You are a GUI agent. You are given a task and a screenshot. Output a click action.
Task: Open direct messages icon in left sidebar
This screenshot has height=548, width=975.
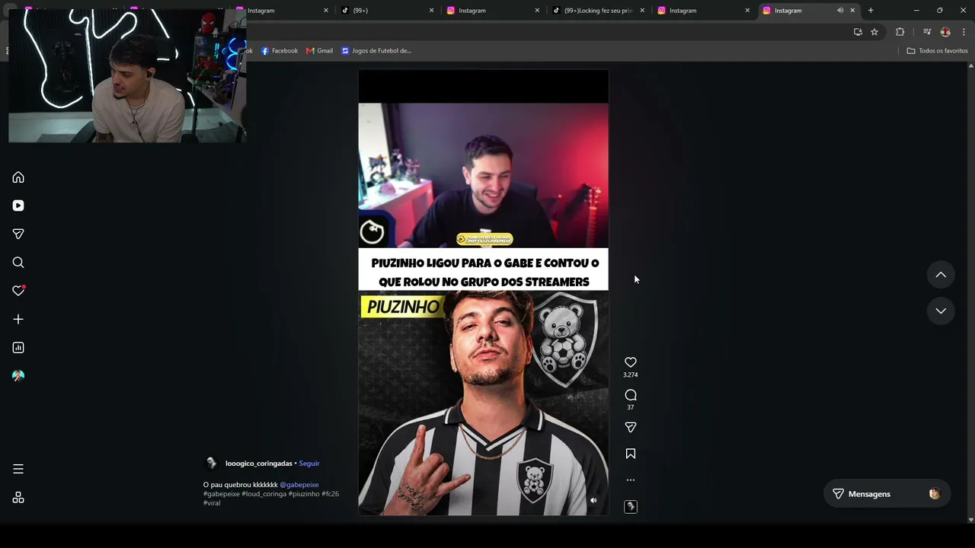[18, 234]
